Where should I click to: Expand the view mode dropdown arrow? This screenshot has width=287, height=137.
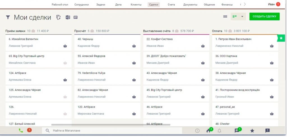[242, 16]
